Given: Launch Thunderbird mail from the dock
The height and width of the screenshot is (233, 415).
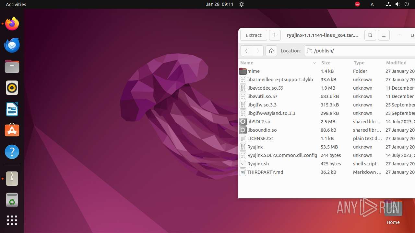Looking at the screenshot, I should (x=12, y=45).
